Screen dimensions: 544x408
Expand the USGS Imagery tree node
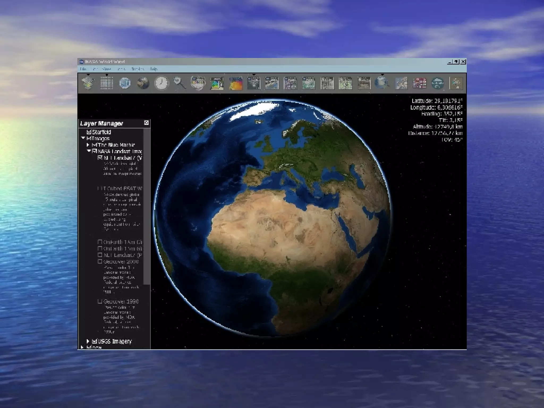click(x=88, y=341)
